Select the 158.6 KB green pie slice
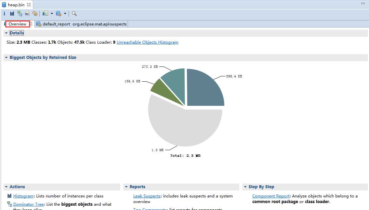This screenshot has height=210, width=369. pos(162,90)
